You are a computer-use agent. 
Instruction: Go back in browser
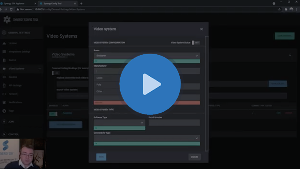(1, 9)
